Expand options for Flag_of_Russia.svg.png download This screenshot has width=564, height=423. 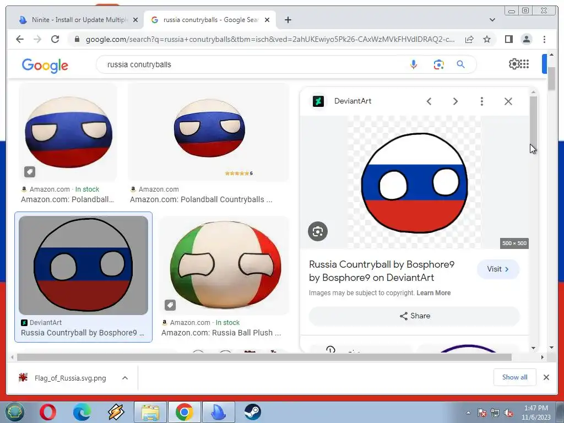(x=125, y=378)
